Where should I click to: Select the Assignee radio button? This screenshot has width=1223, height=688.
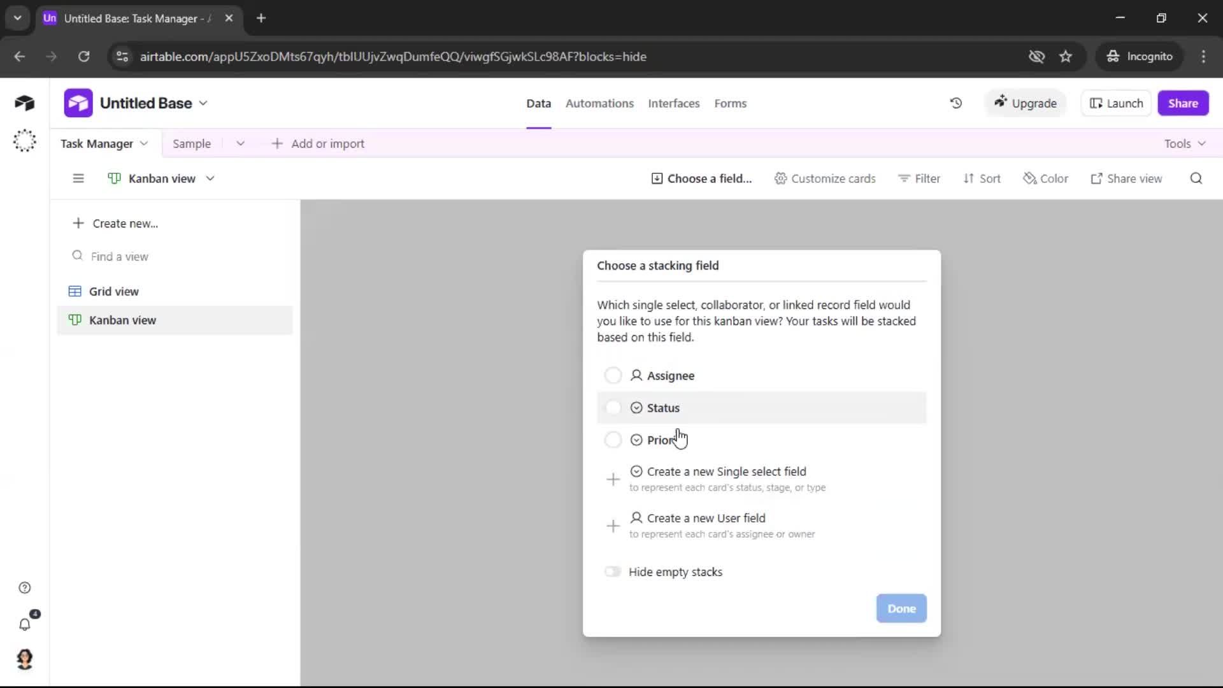(613, 375)
